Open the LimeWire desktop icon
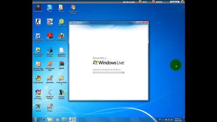This screenshot has height=122, width=217. (61, 22)
